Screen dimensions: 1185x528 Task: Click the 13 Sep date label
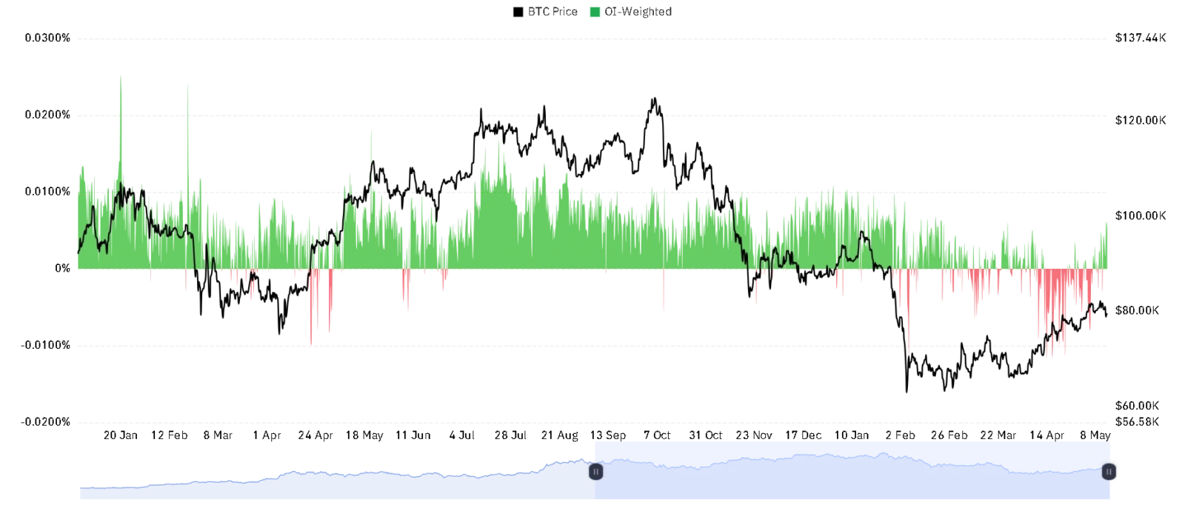608,435
